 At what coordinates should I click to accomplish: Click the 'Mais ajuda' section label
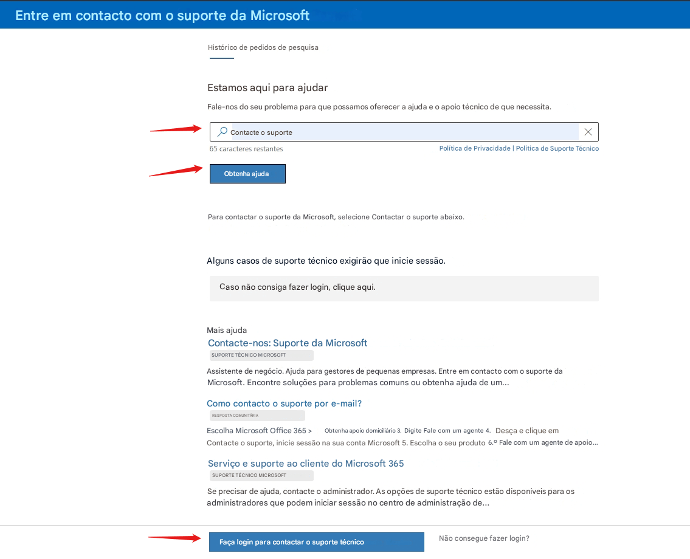tap(227, 331)
